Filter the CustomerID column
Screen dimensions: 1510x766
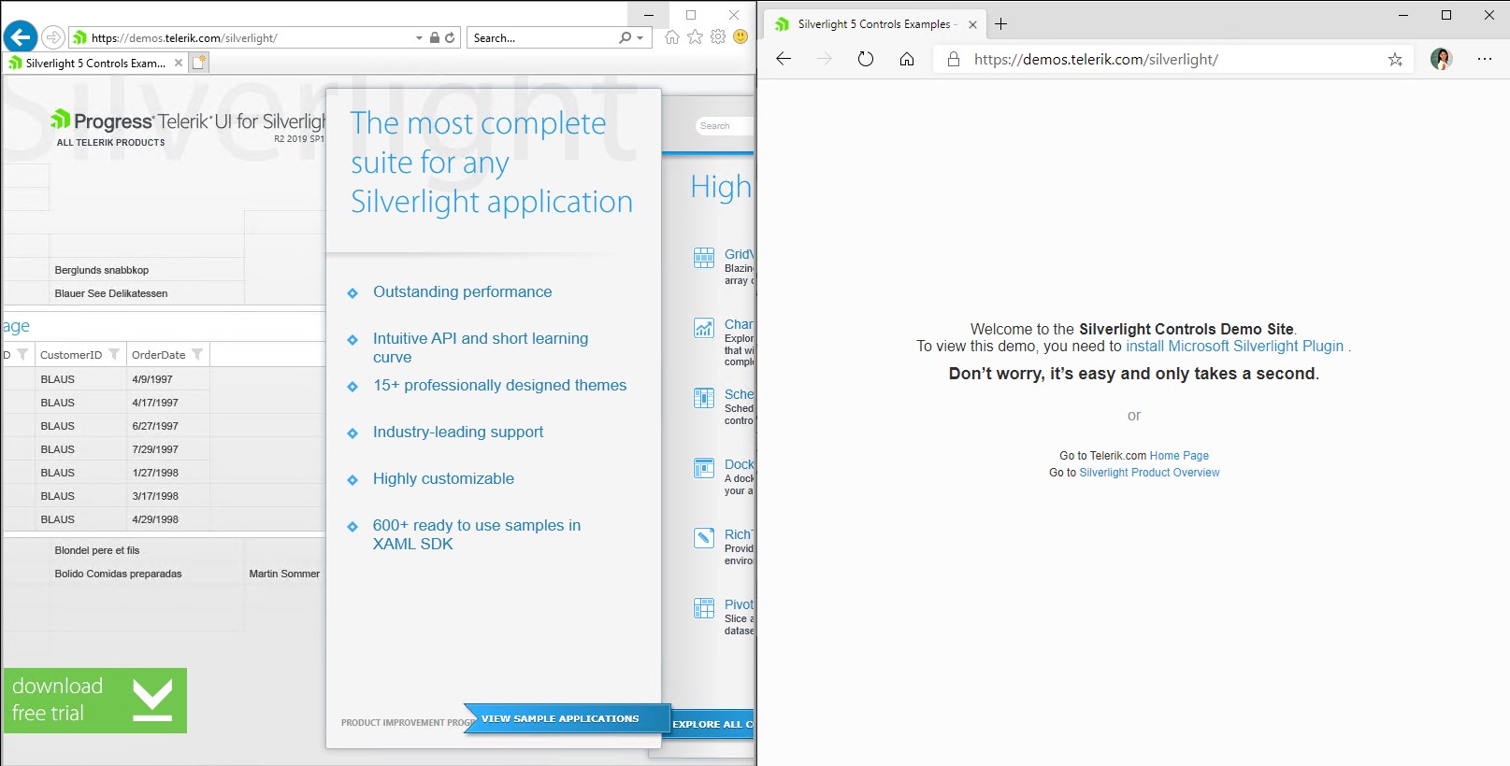coord(114,354)
